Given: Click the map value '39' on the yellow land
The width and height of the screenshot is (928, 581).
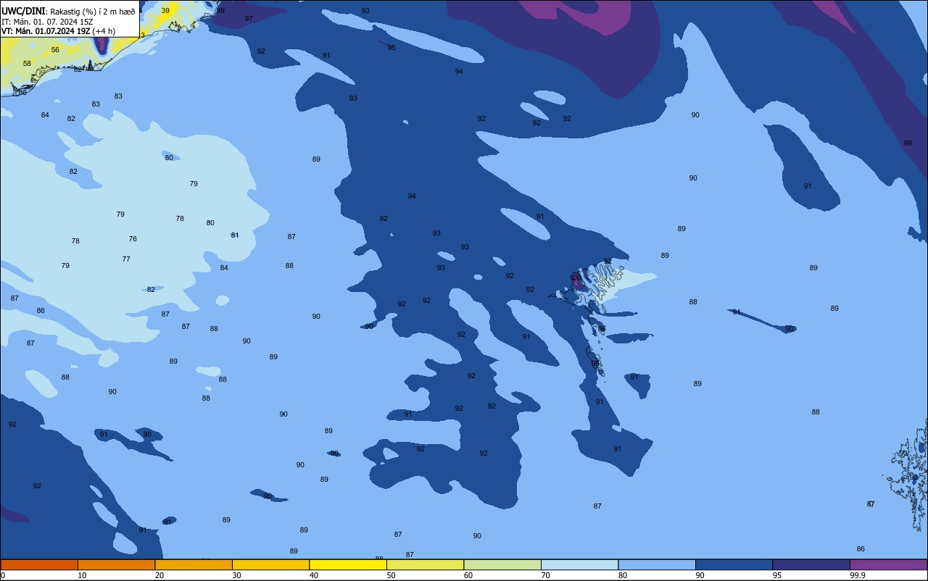Looking at the screenshot, I should pos(165,11).
